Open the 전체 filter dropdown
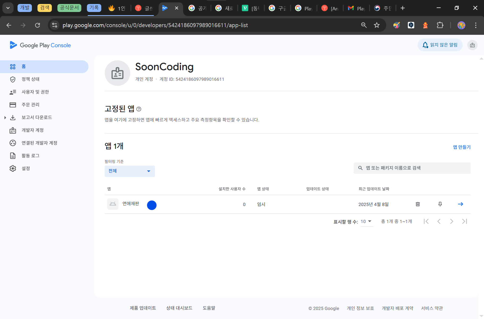Screen dimensions: 484x319 pyautogui.click(x=130, y=171)
